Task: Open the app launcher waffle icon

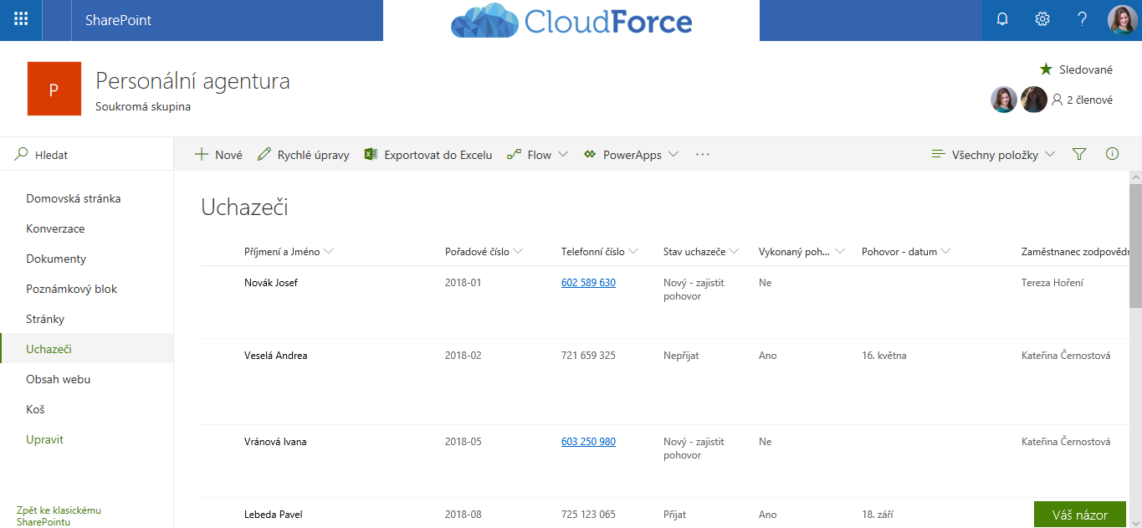Action: click(21, 20)
